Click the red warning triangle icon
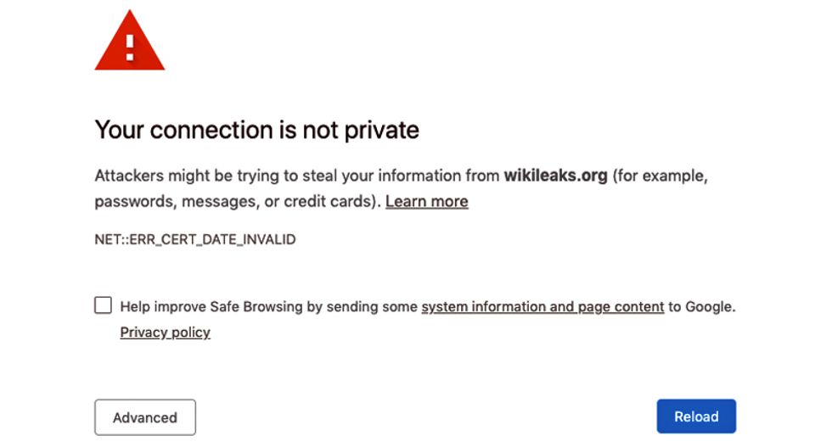 (129, 42)
